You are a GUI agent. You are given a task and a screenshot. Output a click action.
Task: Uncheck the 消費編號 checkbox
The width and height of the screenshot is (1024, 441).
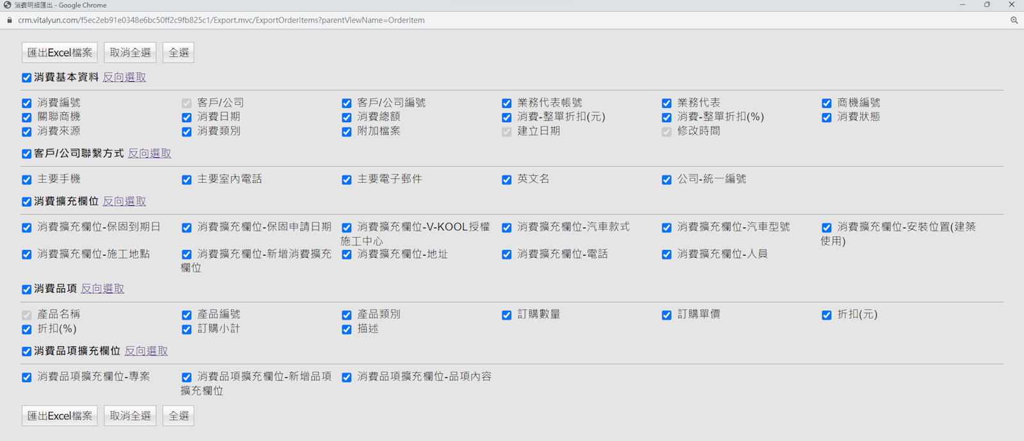point(27,103)
